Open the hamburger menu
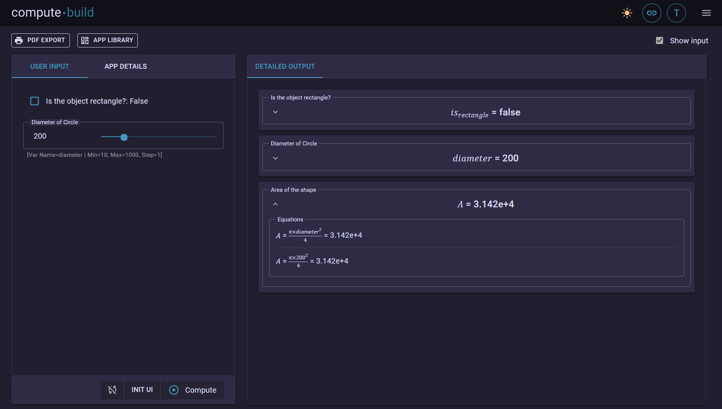 click(x=706, y=13)
